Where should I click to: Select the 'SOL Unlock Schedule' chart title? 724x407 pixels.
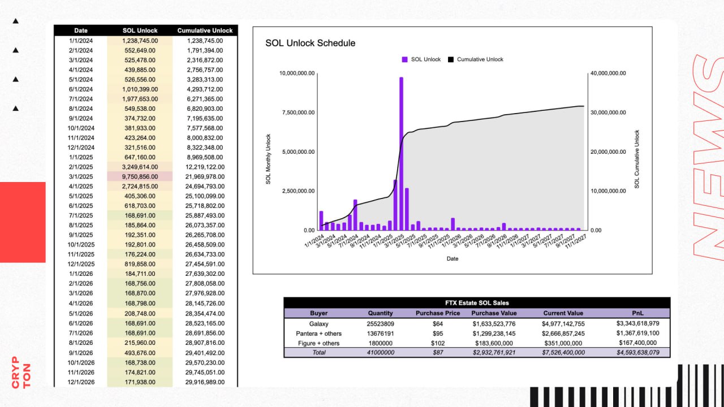[x=311, y=43]
